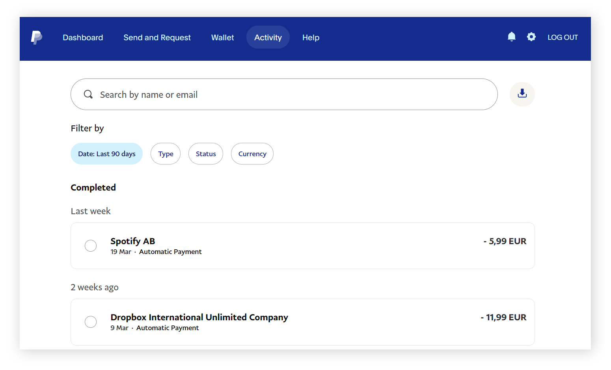Open the Type filter
This screenshot has width=611, height=370.
166,154
